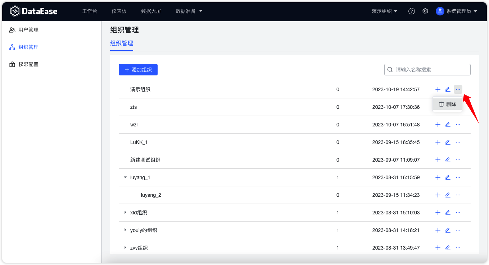Open 数据大屏 in top navigation

(x=151, y=11)
